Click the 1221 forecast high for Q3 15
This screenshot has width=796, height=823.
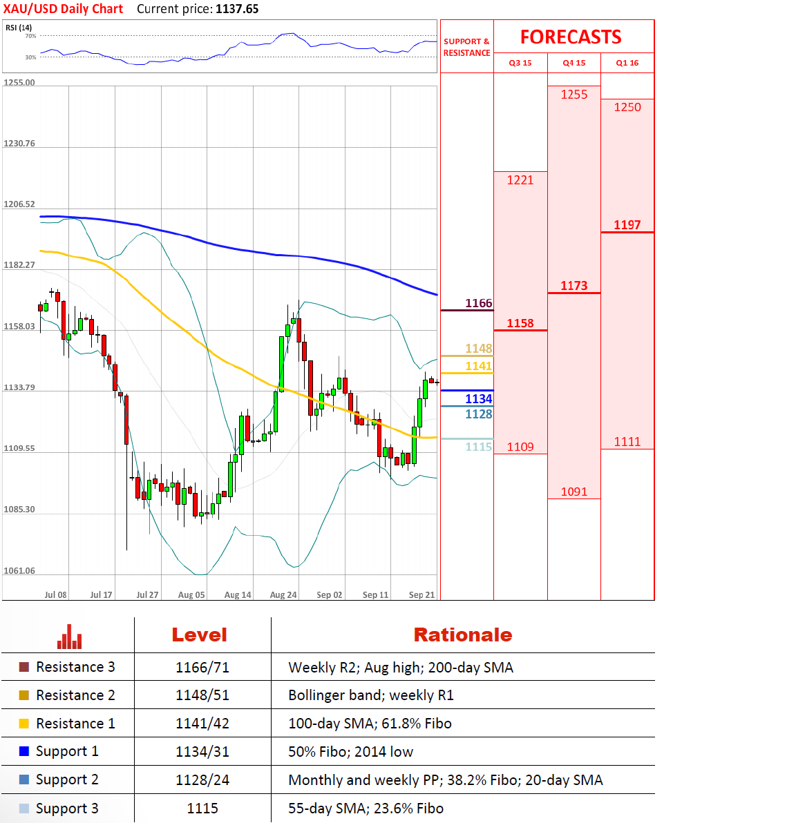(x=520, y=180)
